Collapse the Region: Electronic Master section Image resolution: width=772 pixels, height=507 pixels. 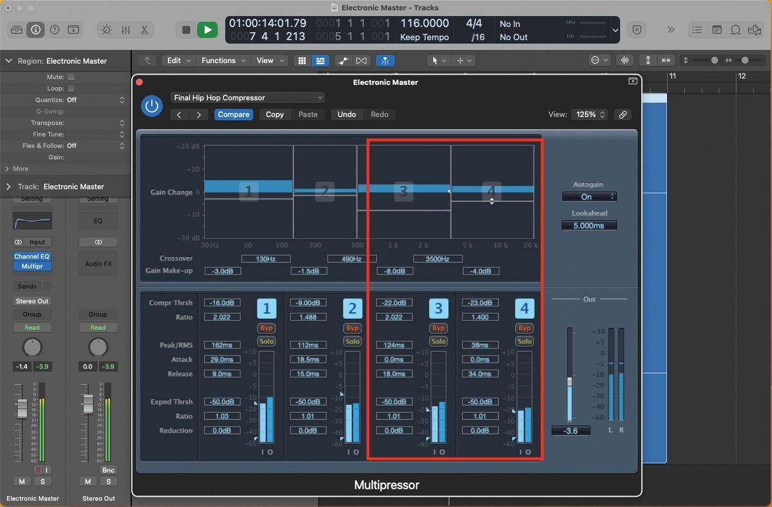coord(8,60)
